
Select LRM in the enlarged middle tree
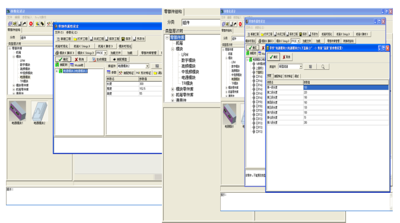pos(185,54)
